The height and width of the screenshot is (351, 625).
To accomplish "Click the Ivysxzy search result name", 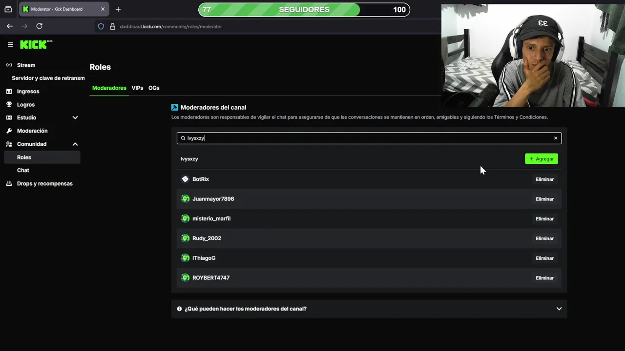I will tap(189, 159).
